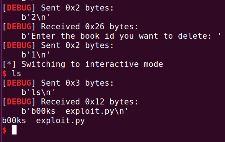The height and width of the screenshot is (142, 225).
Task: Click the 'Sent 0x3 bytes:' line
Action: point(77,83)
